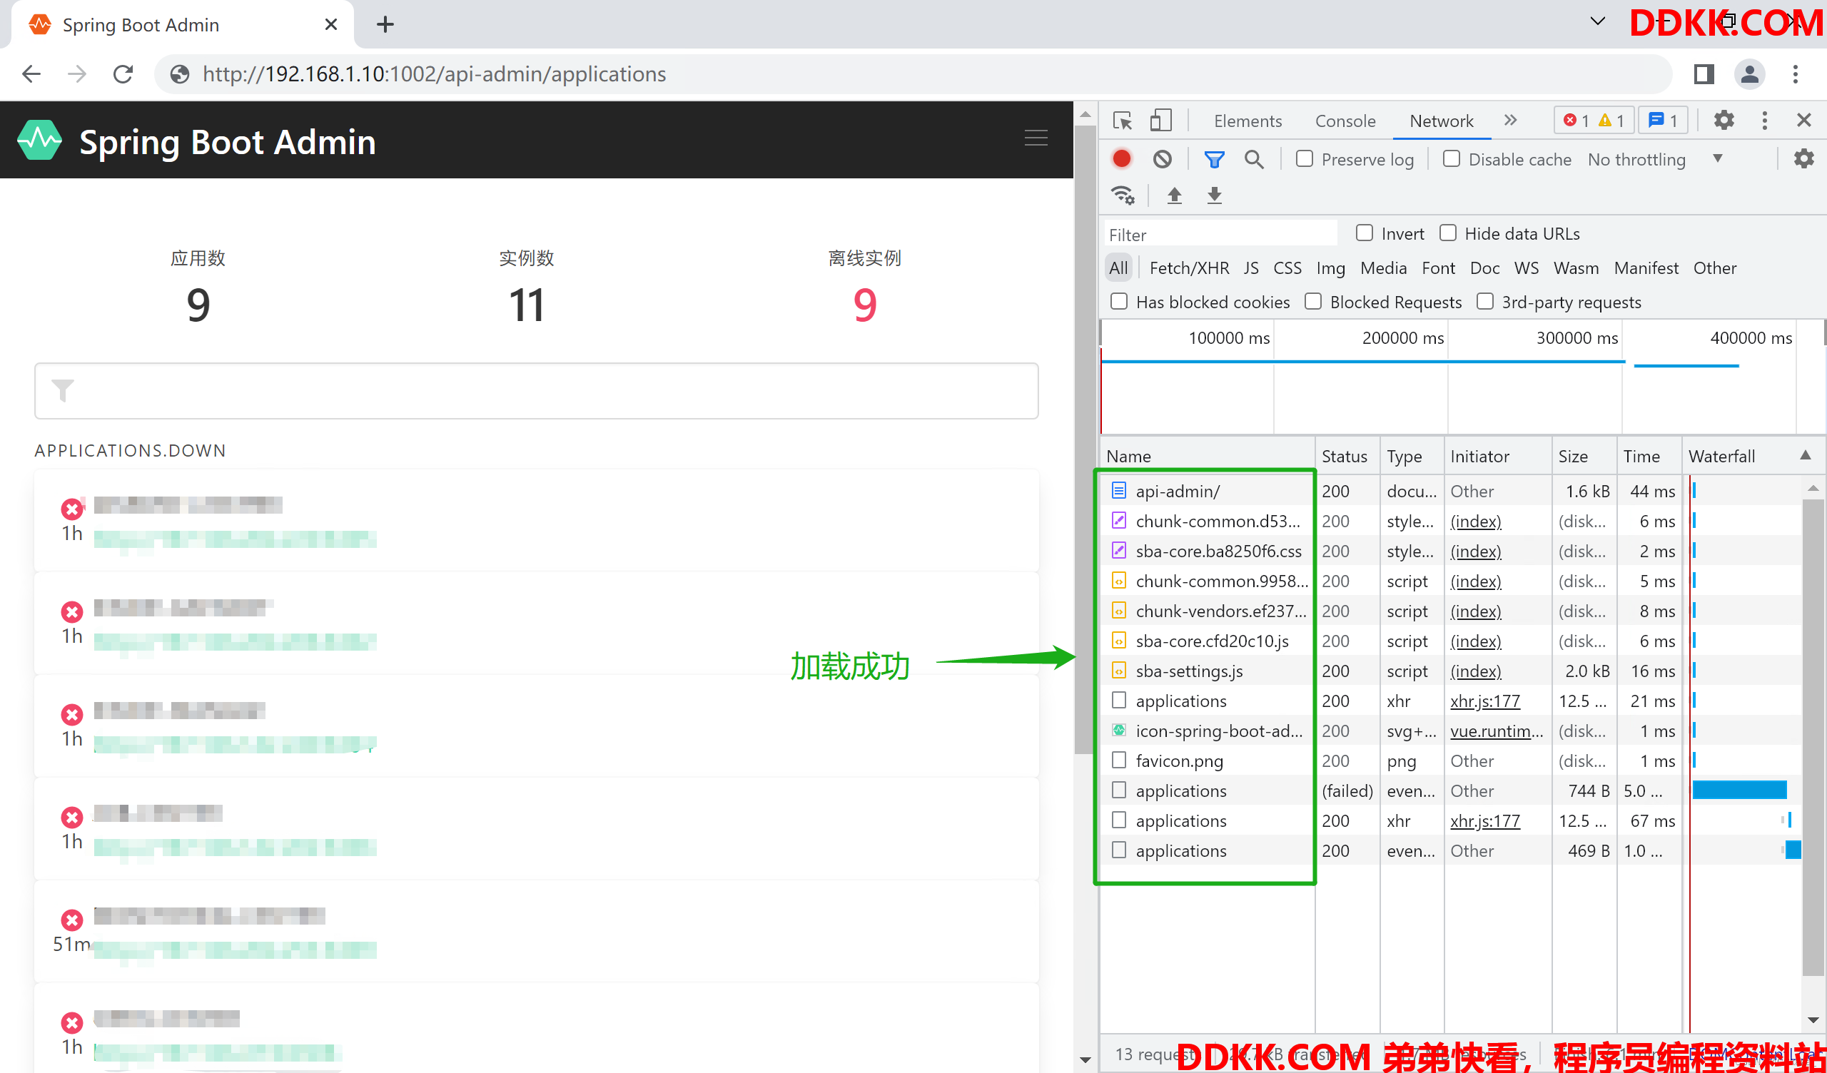Check Has blocked cookies checkbox
Image resolution: width=1827 pixels, height=1073 pixels.
tap(1120, 302)
